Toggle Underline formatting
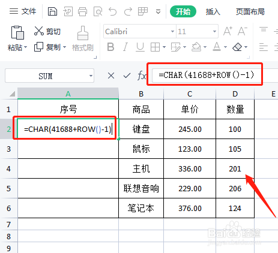The height and width of the screenshot is (253, 278). click(140, 47)
